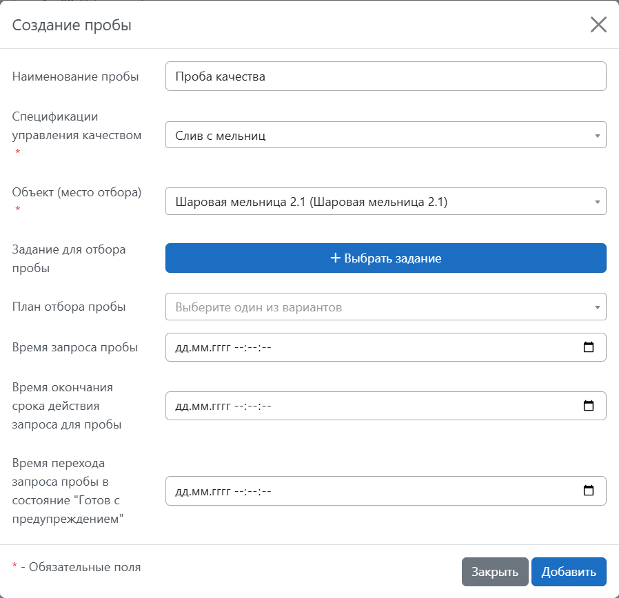619x598 pixels.
Task: Click the Закрыть button
Action: (494, 572)
